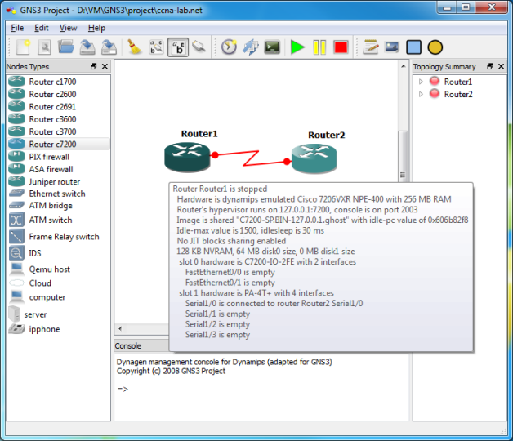513x441 pixels.
Task: Pause all devices with yellow pause button
Action: 319,47
